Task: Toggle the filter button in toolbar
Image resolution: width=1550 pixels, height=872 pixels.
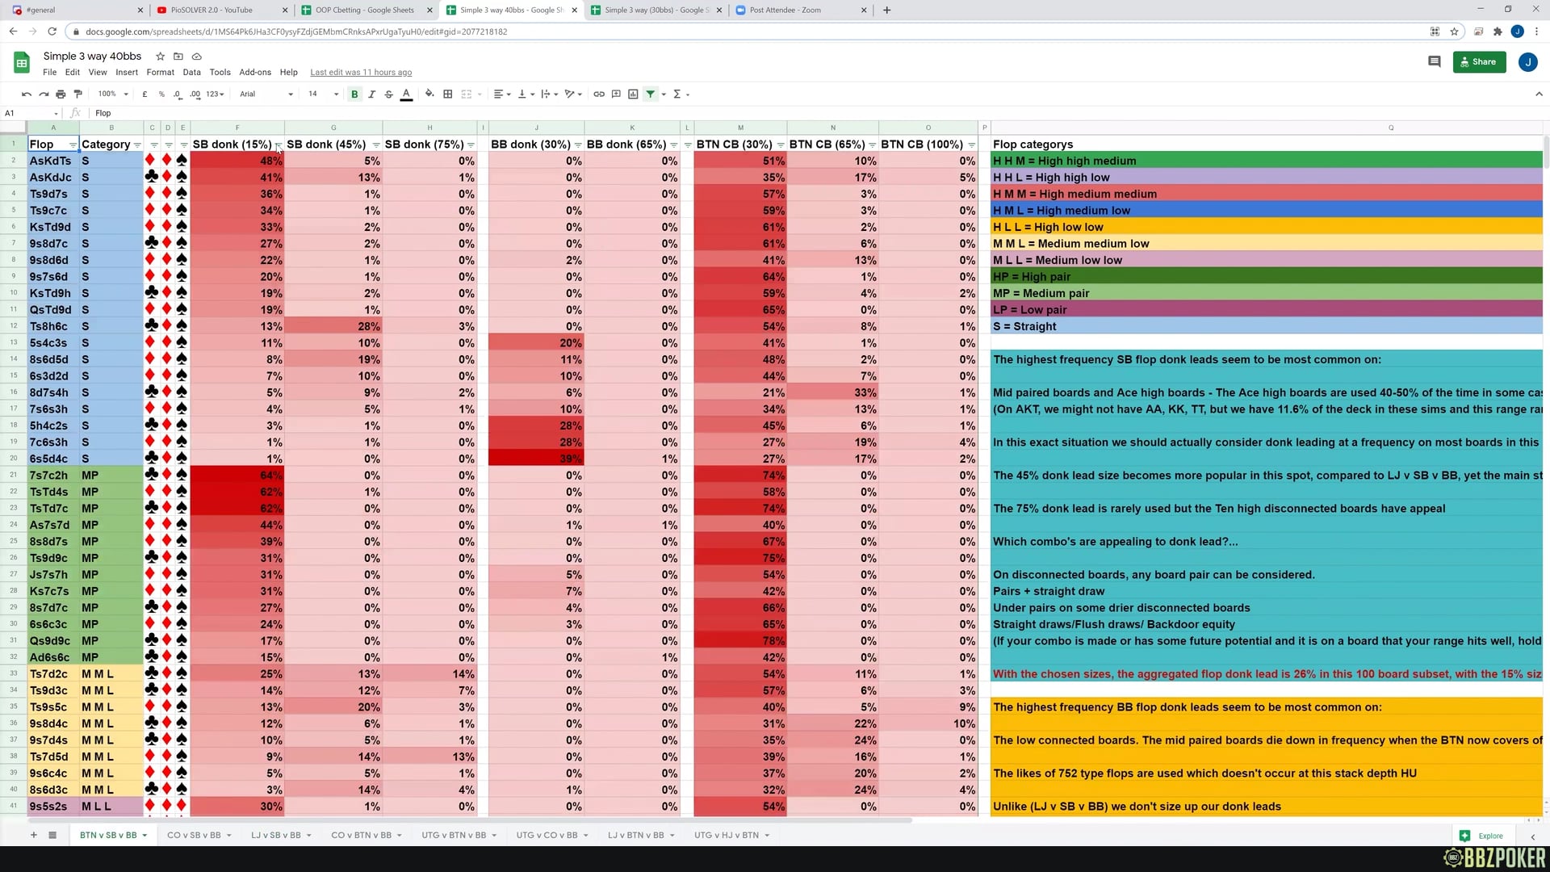Action: click(651, 94)
